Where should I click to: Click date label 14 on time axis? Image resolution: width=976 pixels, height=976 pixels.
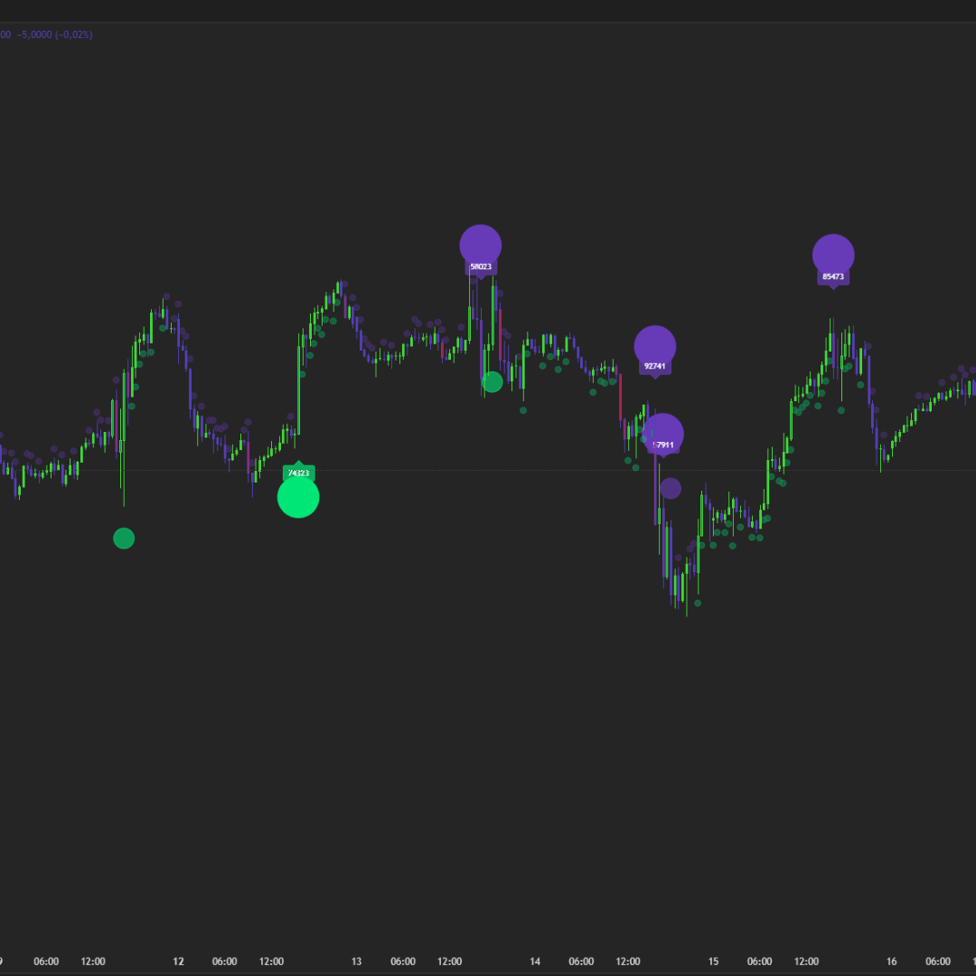point(535,962)
